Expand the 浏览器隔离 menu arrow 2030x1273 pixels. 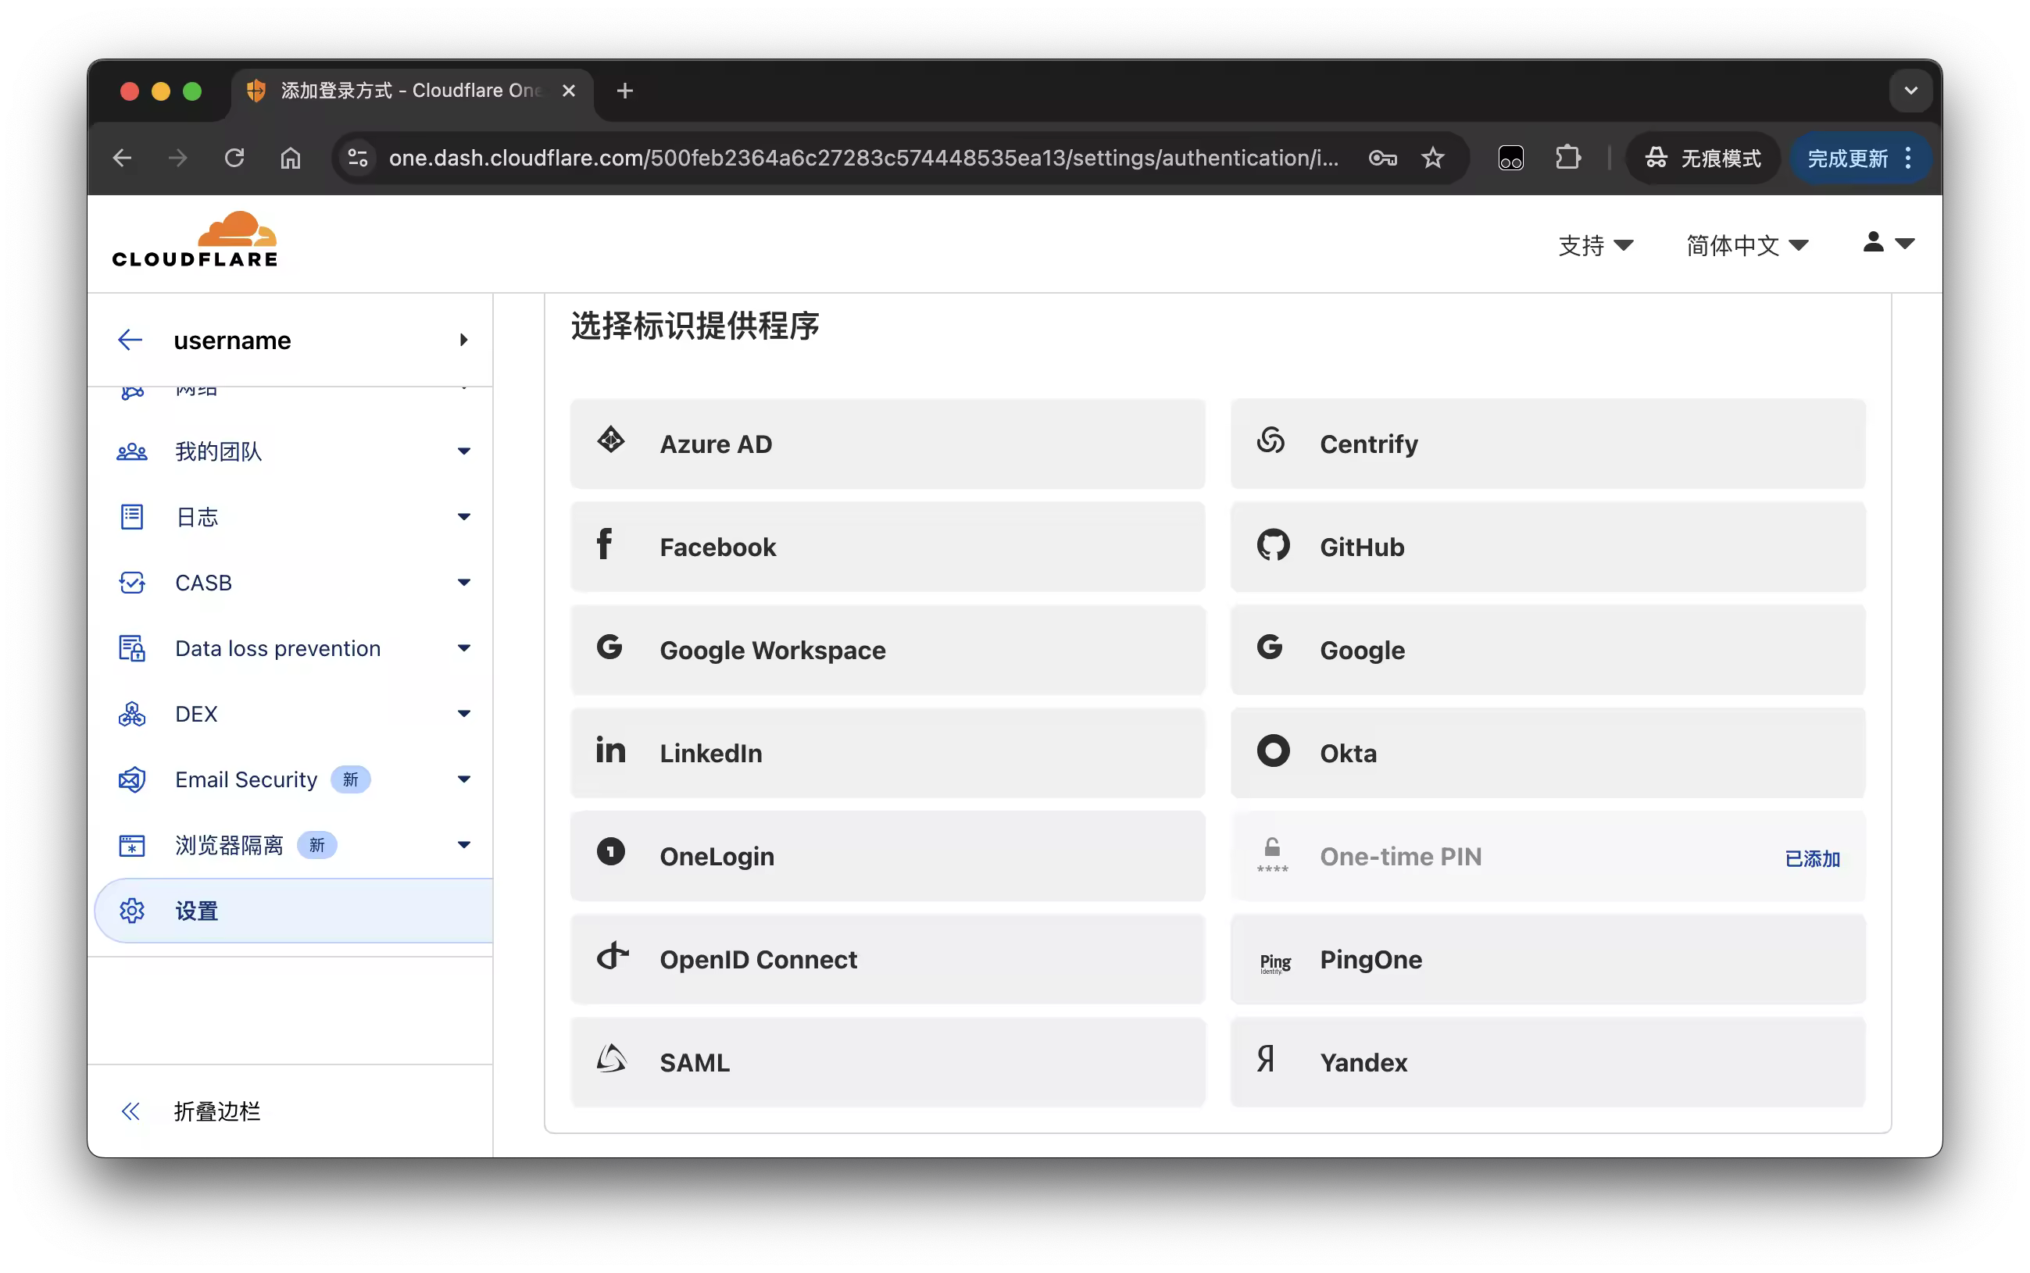point(463,845)
